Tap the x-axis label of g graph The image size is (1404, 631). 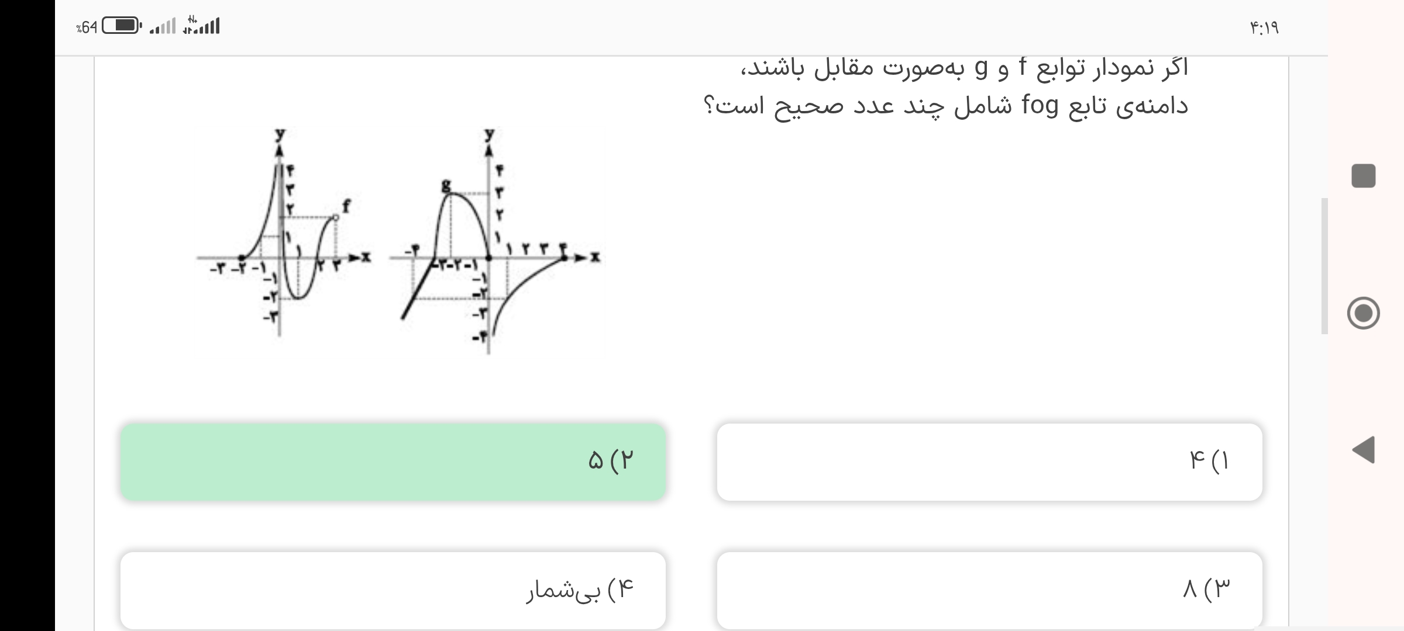(595, 257)
